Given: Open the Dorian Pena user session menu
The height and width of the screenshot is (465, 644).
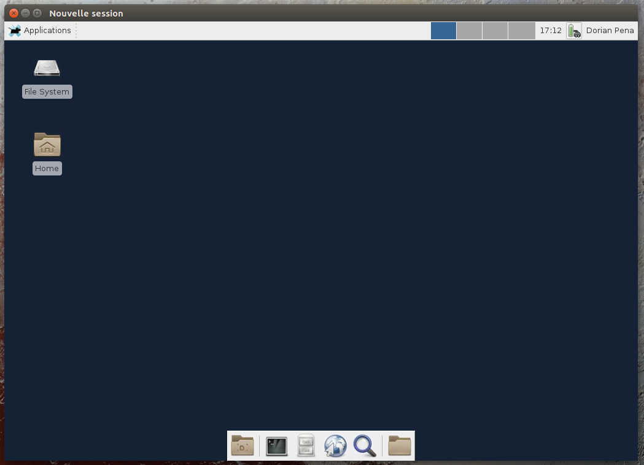Looking at the screenshot, I should click(x=610, y=30).
